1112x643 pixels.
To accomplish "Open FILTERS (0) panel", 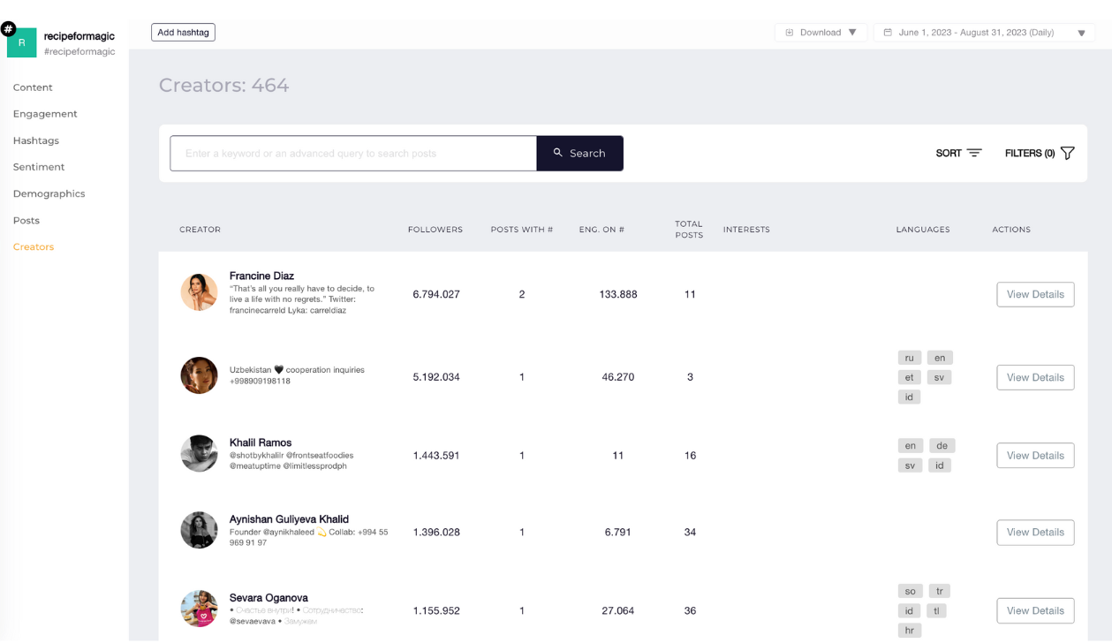I will click(x=1040, y=153).
